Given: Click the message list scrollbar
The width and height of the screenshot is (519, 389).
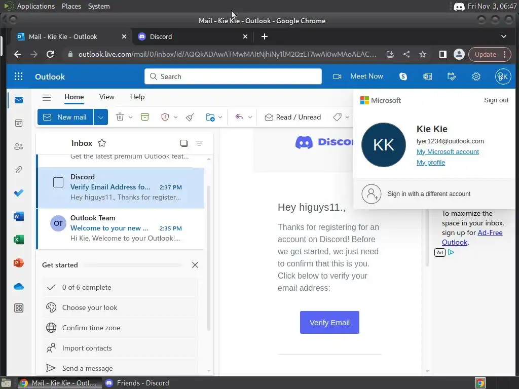Looking at the screenshot, I should 208,258.
